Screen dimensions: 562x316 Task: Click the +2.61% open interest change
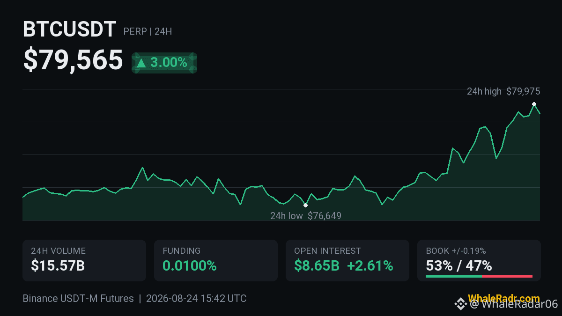click(370, 266)
